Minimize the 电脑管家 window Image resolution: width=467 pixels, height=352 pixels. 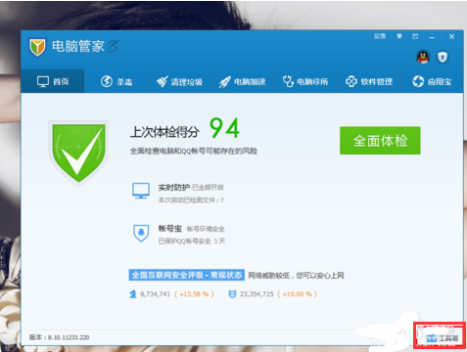point(432,37)
